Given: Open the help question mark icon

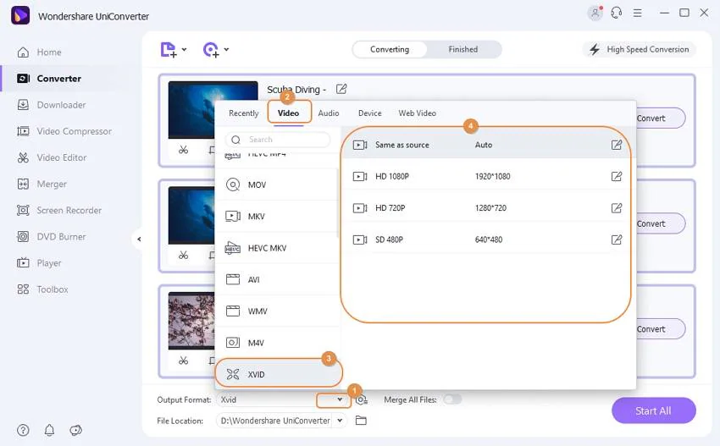Looking at the screenshot, I should 23,430.
